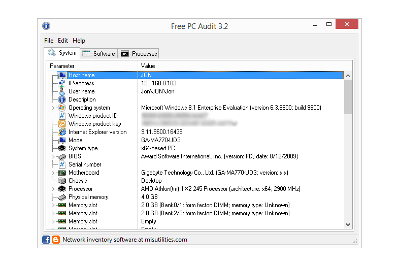The height and width of the screenshot is (266, 399).
Task: Click the Windows product key icon
Action: point(62,124)
